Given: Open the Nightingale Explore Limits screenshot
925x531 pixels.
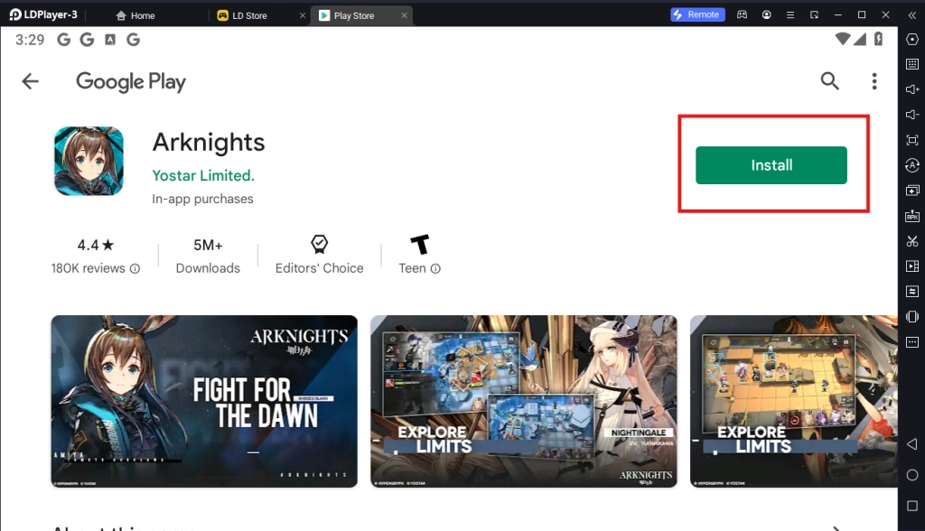Looking at the screenshot, I should tap(524, 401).
